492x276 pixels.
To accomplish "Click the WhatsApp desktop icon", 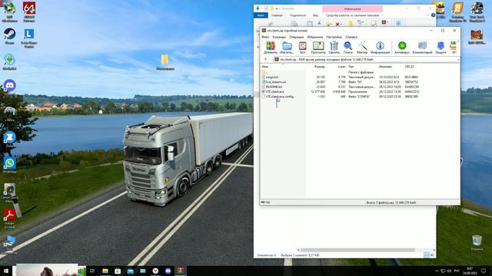I will click(x=9, y=166).
